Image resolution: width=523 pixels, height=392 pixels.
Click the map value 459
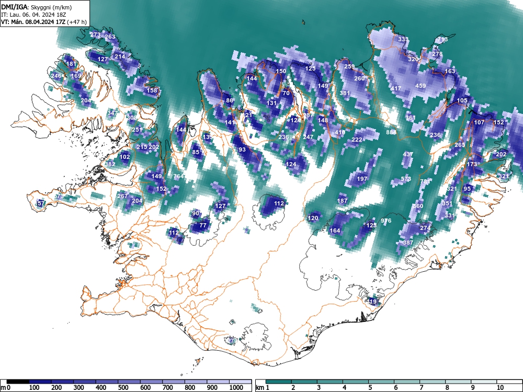(x=420, y=86)
